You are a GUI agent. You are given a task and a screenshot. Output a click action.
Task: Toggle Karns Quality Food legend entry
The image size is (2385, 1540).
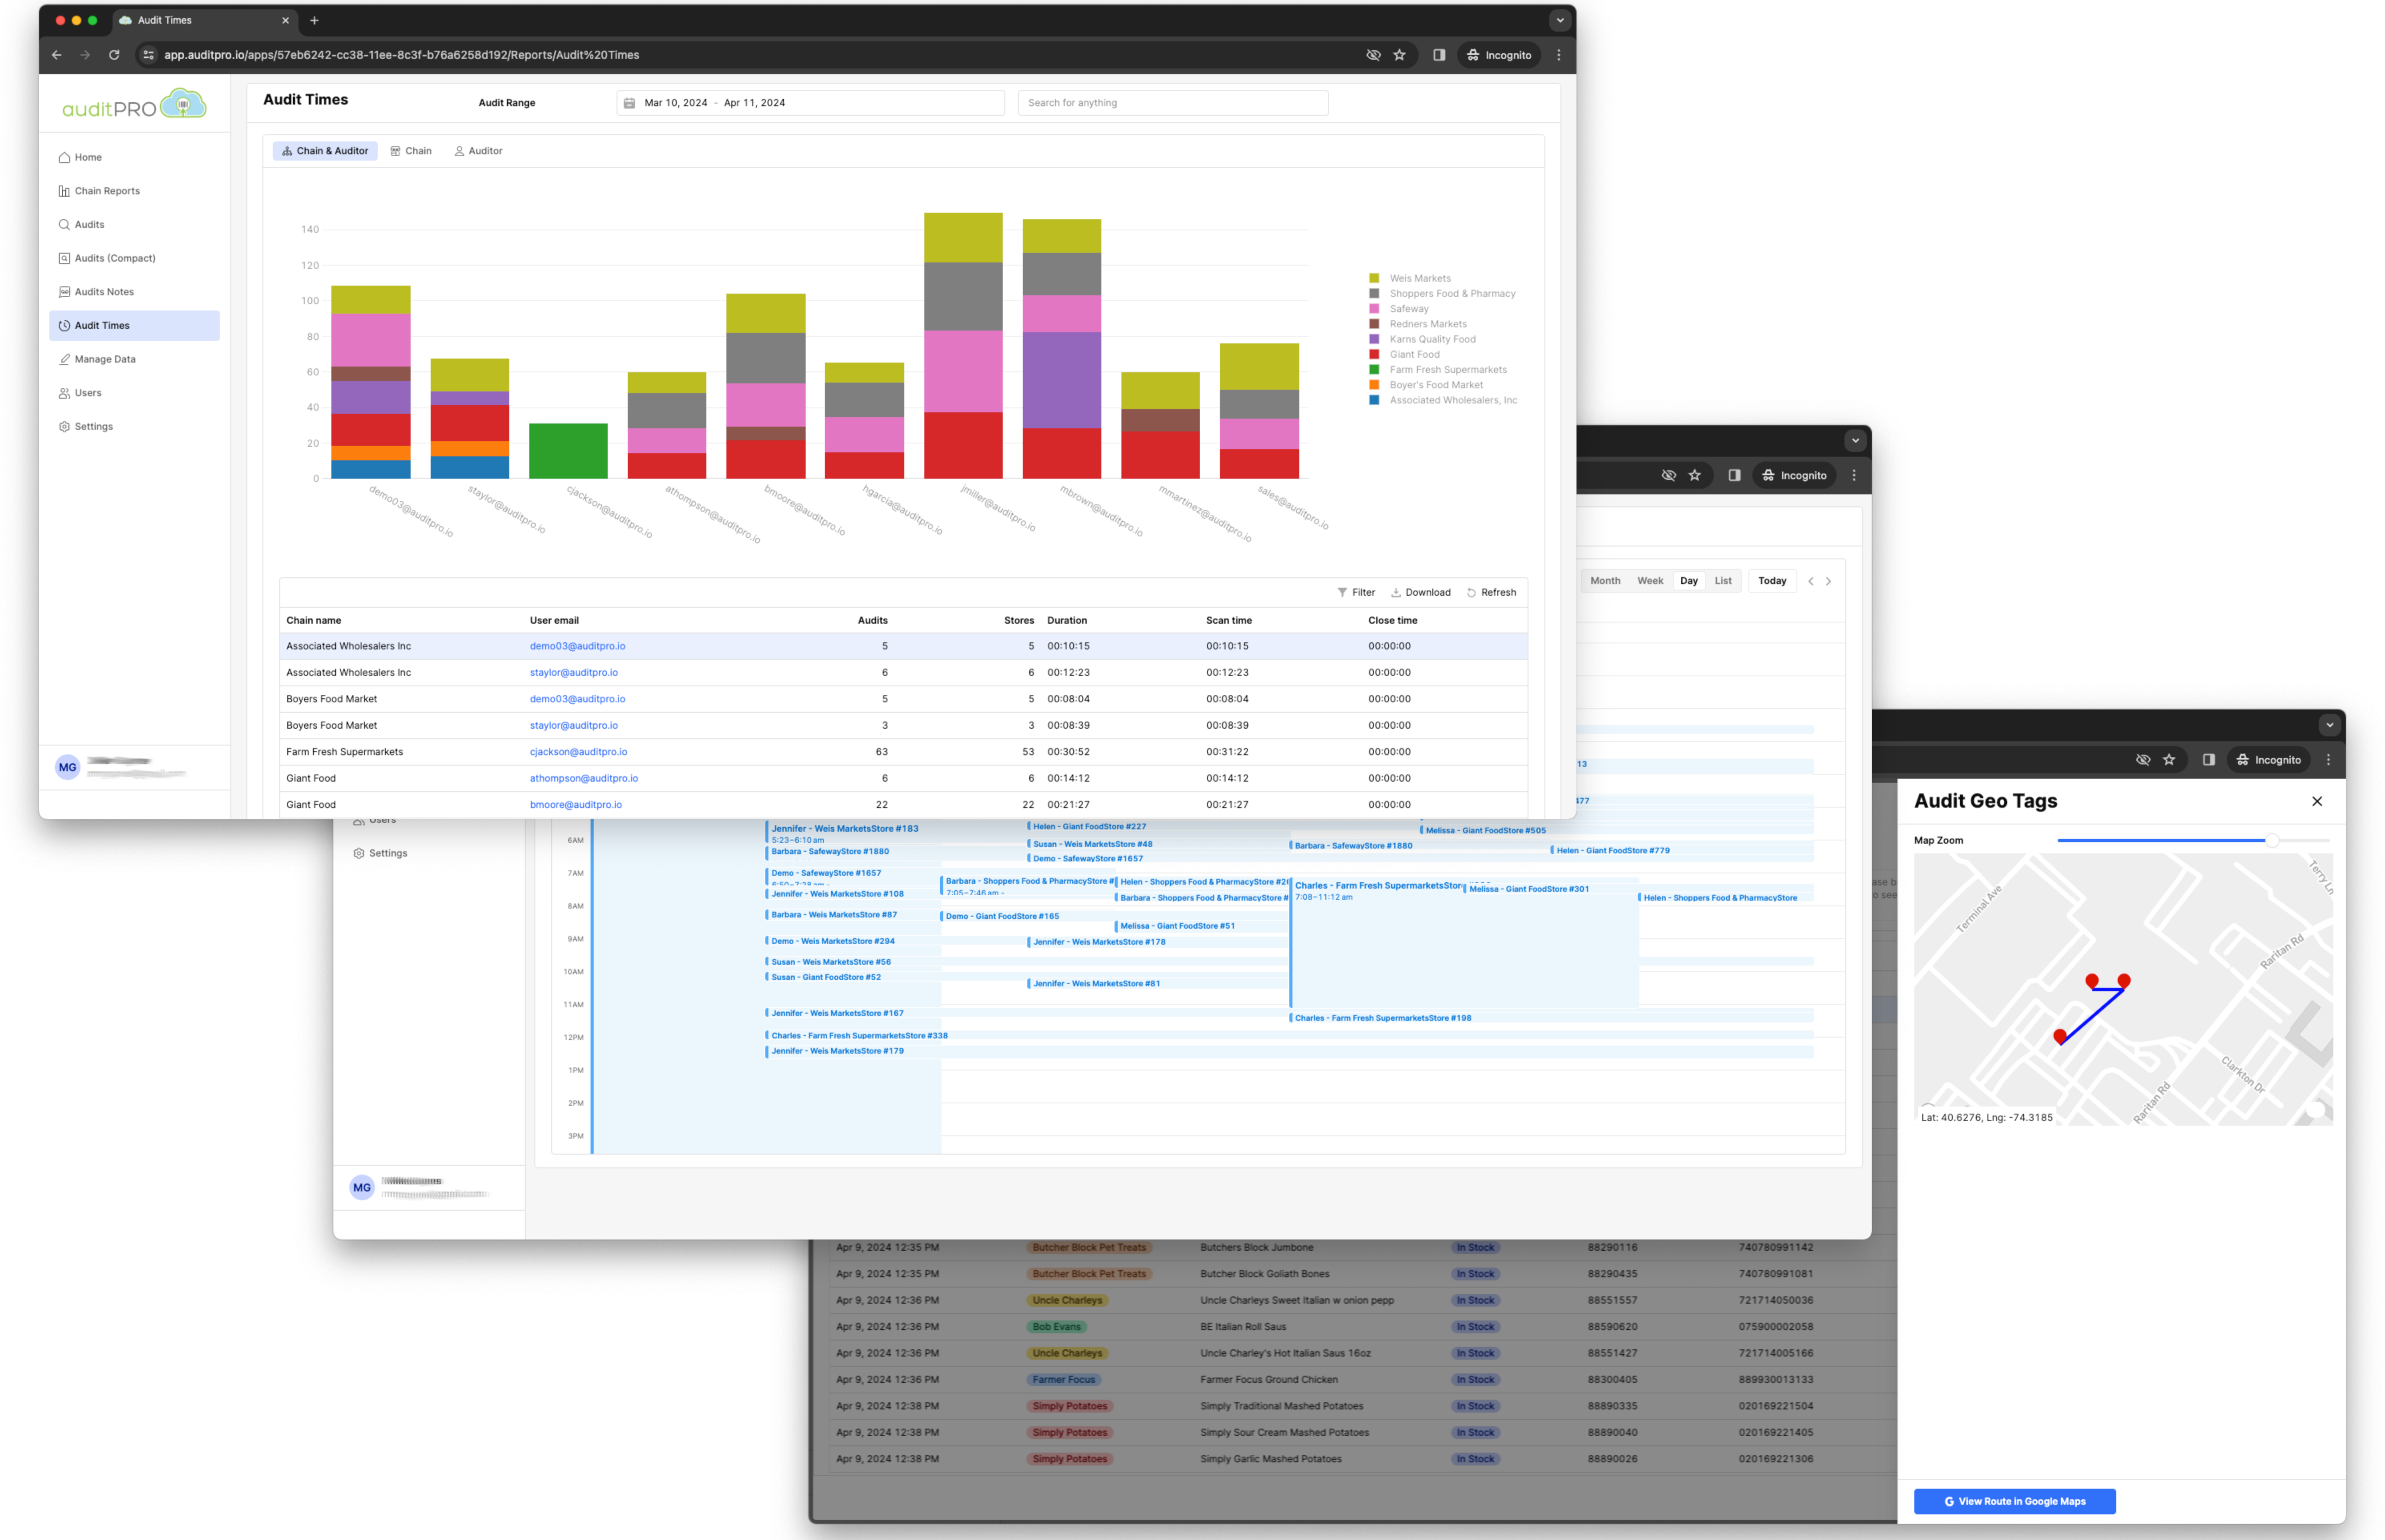pyautogui.click(x=1422, y=339)
